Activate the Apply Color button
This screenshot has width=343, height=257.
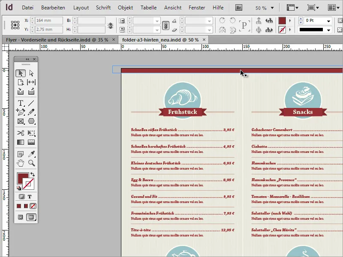[19, 206]
